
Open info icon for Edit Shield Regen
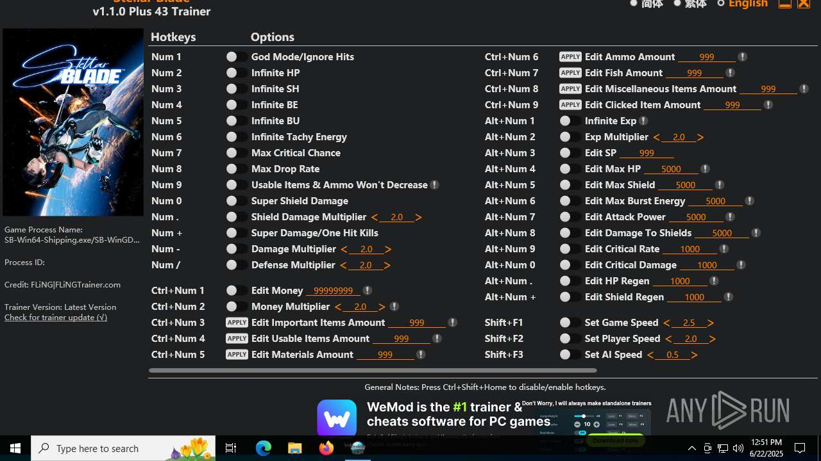coord(728,297)
